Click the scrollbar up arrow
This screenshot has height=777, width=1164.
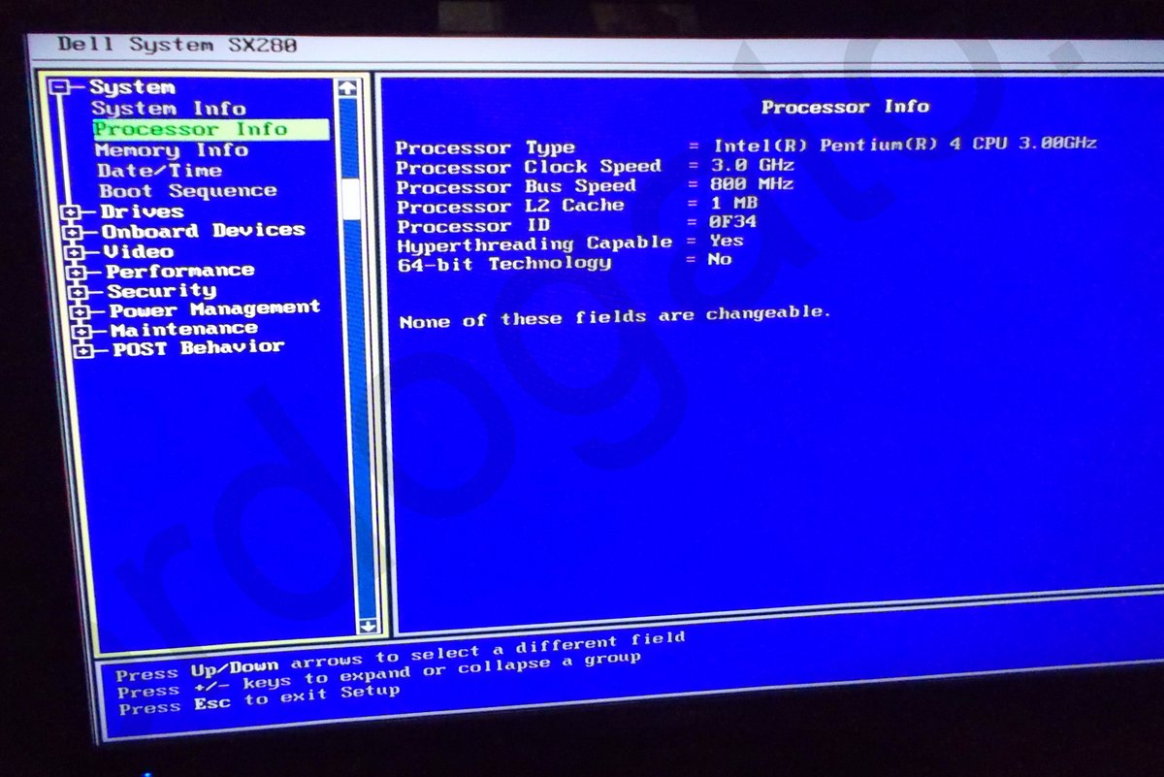346,85
